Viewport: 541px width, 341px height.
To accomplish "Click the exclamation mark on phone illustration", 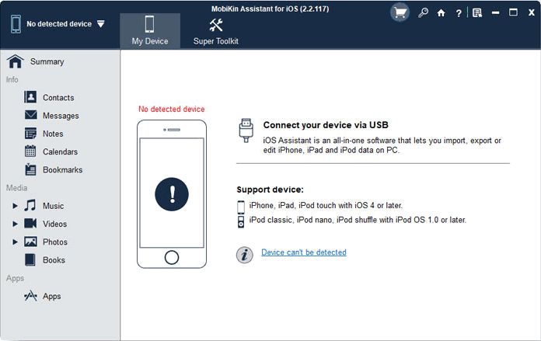I will [172, 194].
